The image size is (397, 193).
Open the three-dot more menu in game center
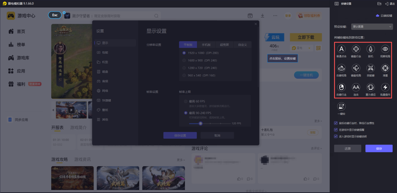[x=275, y=16]
